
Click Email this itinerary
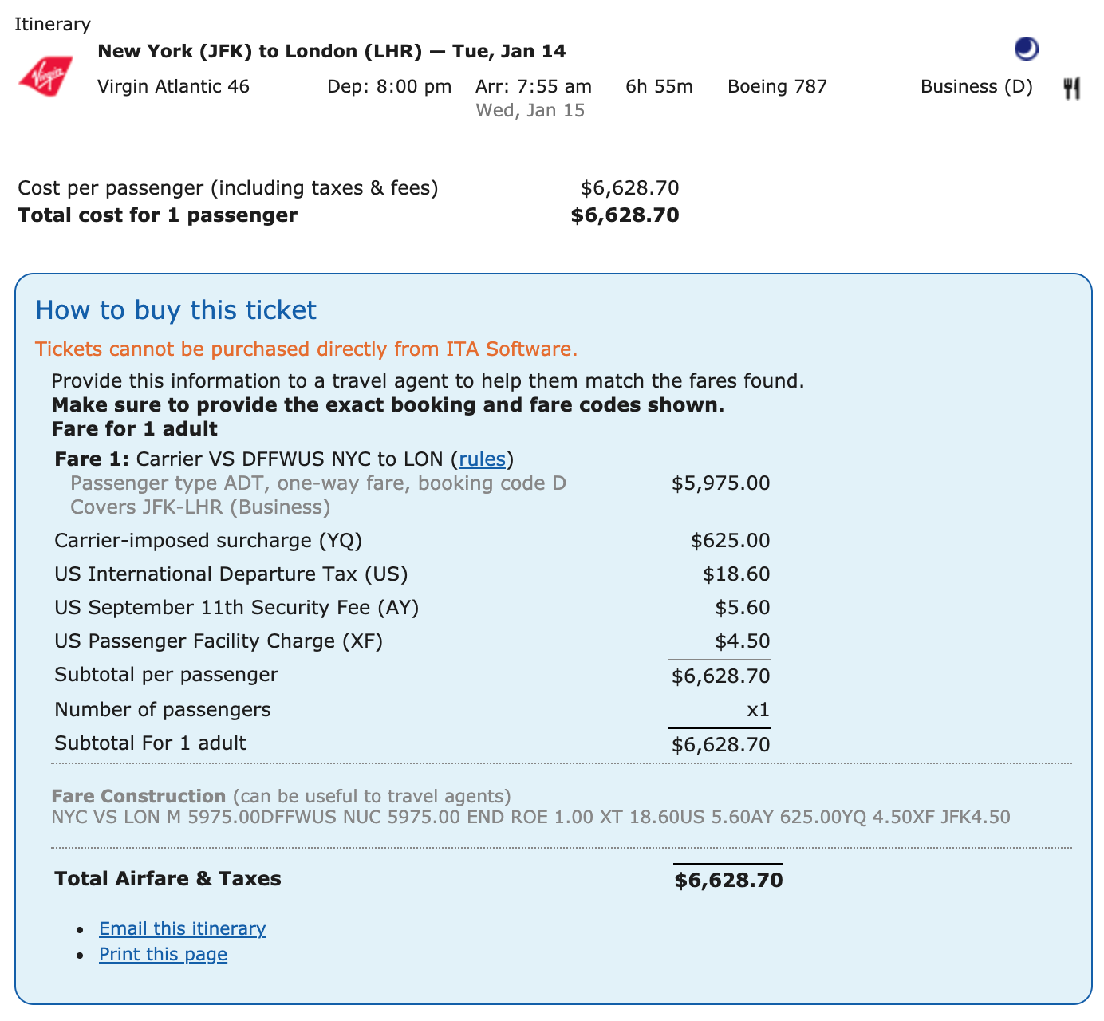[182, 928]
